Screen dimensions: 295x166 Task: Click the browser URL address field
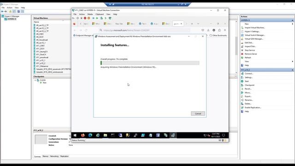pyautogui.click(x=145, y=30)
